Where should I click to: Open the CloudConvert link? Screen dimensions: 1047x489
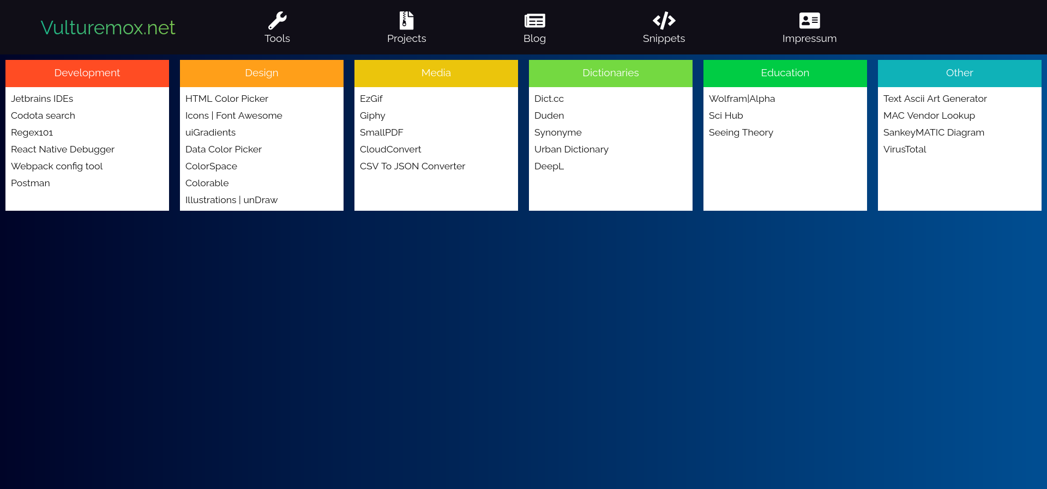click(390, 149)
